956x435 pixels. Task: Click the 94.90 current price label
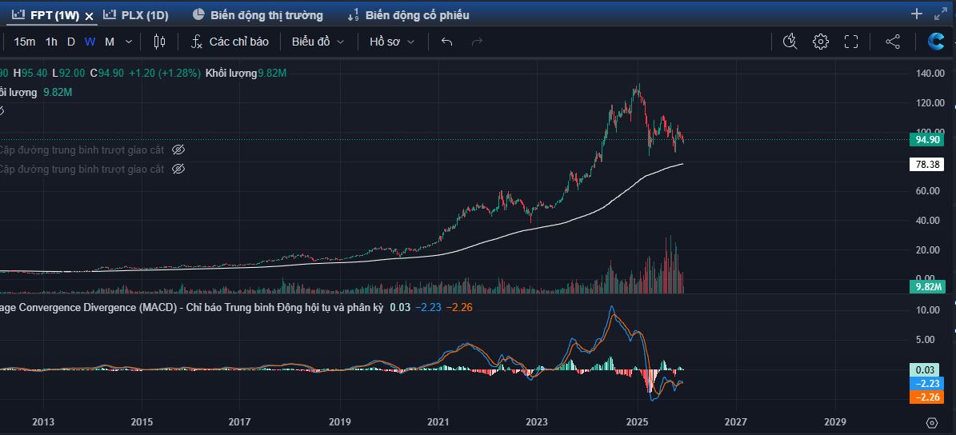[x=928, y=140]
